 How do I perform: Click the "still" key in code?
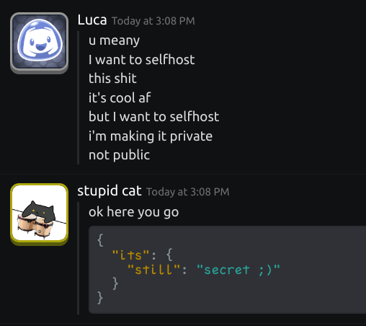click(154, 270)
